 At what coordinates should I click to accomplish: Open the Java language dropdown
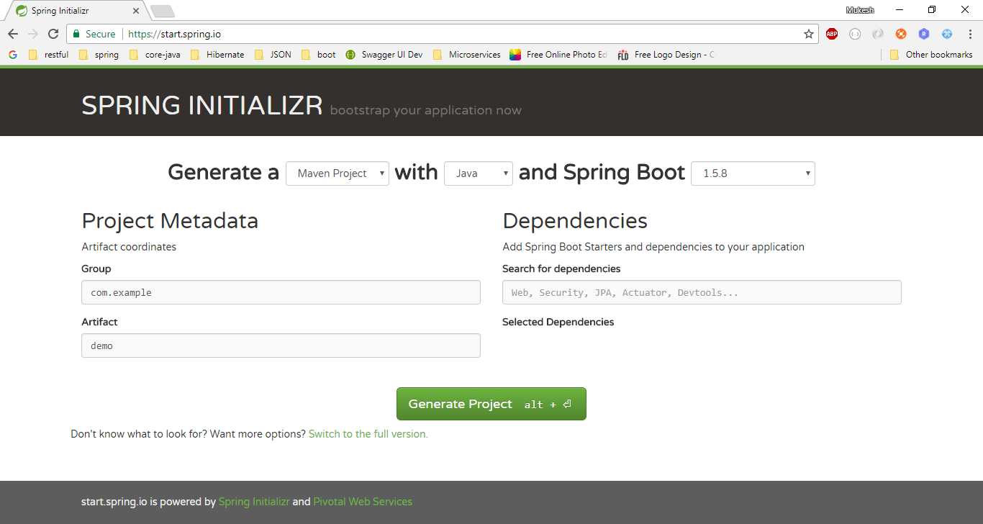point(478,173)
